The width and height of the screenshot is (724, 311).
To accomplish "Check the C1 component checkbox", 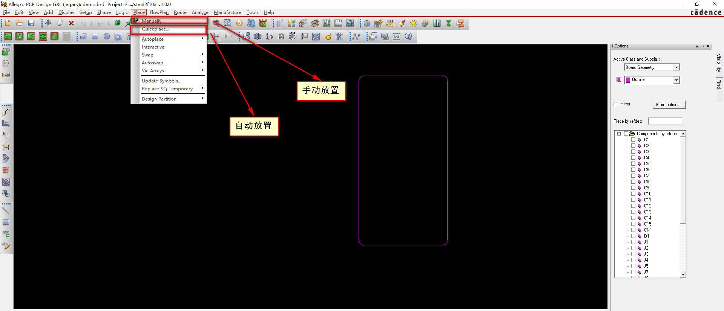I will [x=633, y=140].
